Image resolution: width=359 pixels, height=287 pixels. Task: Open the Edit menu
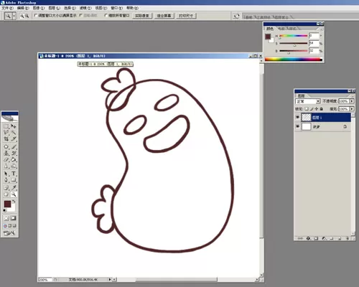click(x=23, y=8)
